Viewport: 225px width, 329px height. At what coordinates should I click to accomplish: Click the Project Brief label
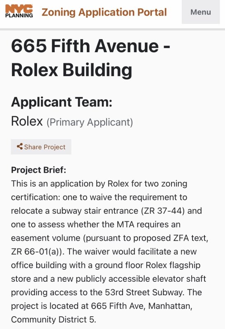click(39, 170)
